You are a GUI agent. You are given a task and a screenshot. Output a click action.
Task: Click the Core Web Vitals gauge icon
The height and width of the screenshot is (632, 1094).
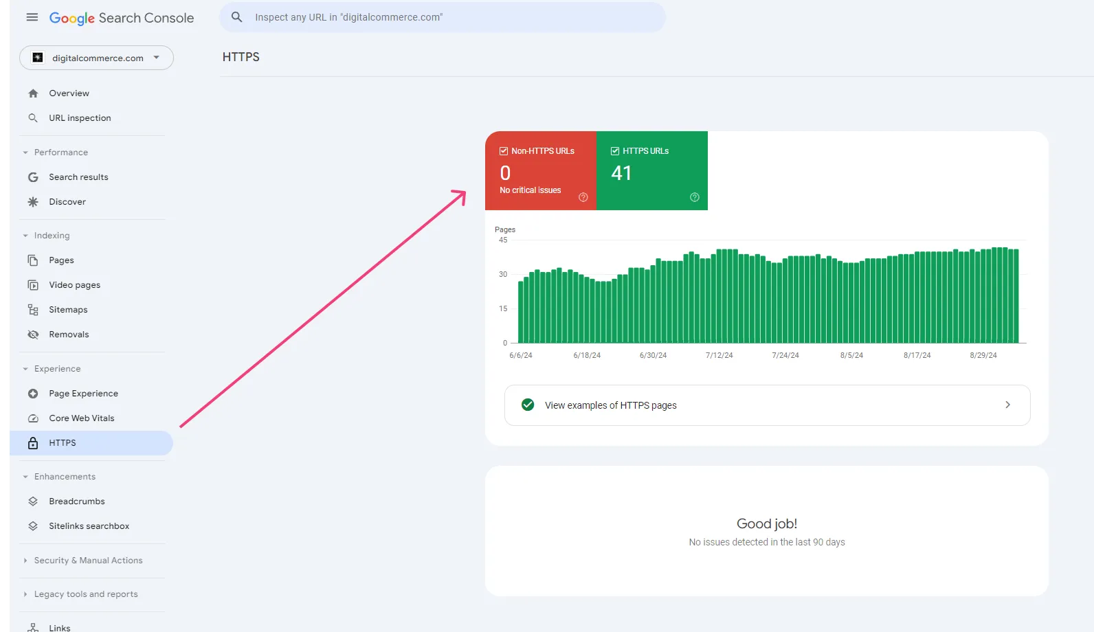click(x=33, y=418)
